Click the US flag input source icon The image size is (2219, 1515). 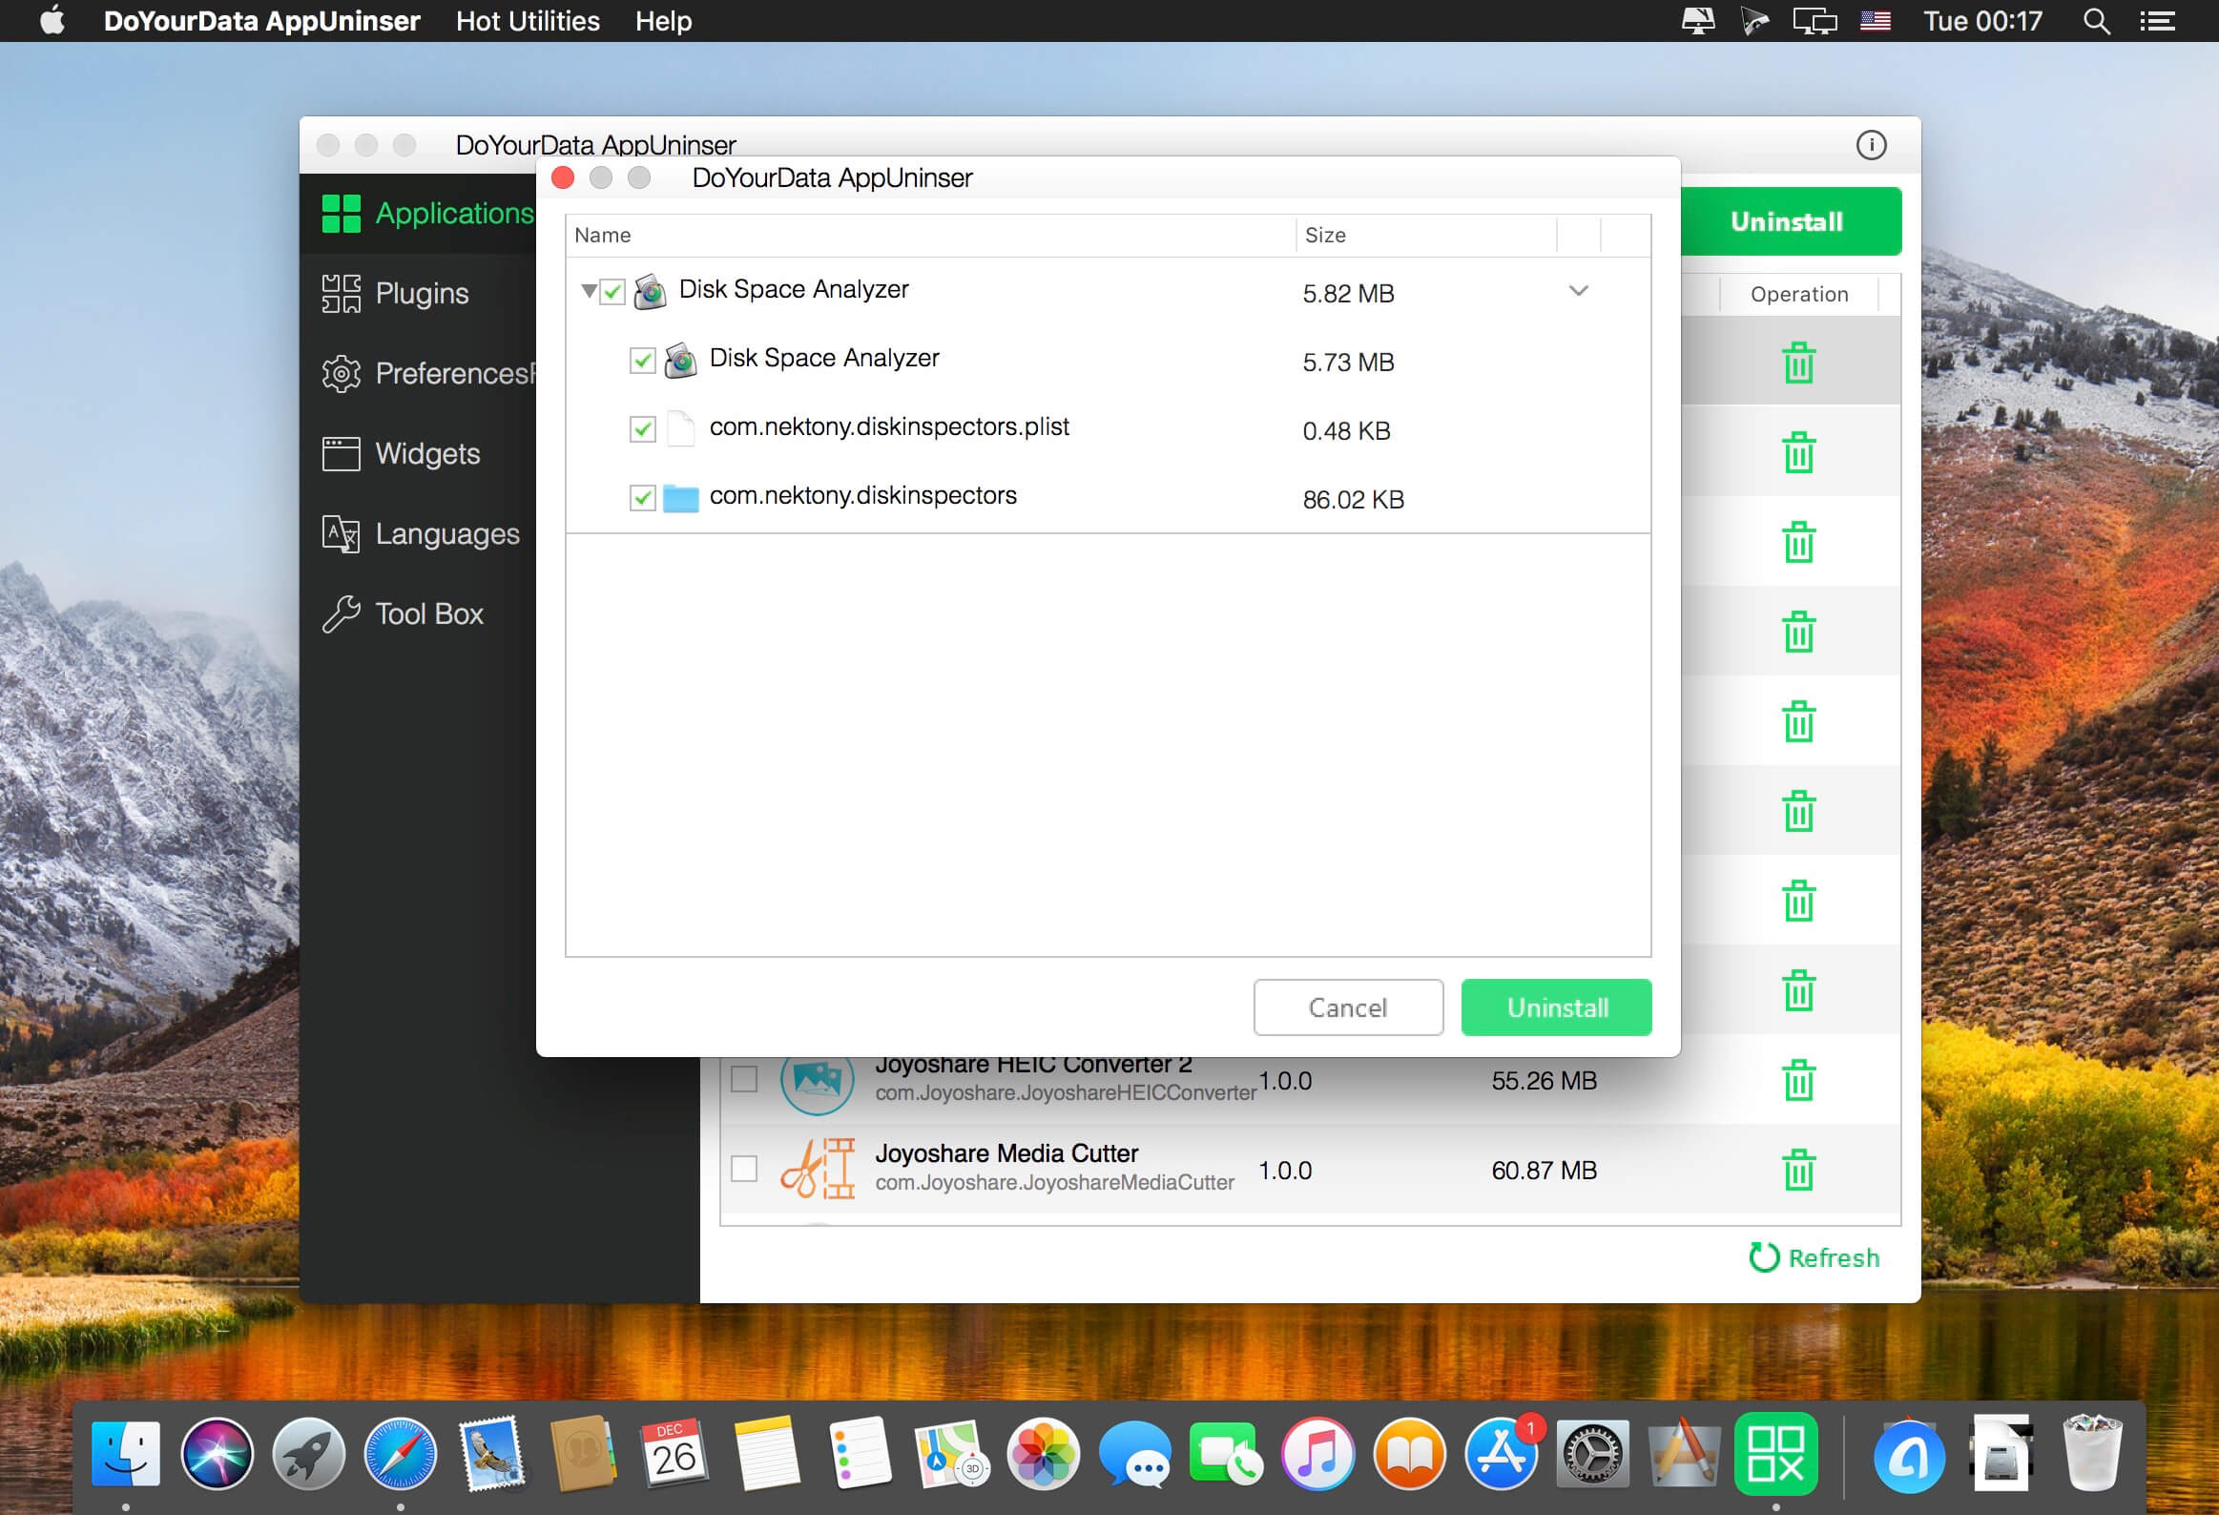pos(1876,21)
